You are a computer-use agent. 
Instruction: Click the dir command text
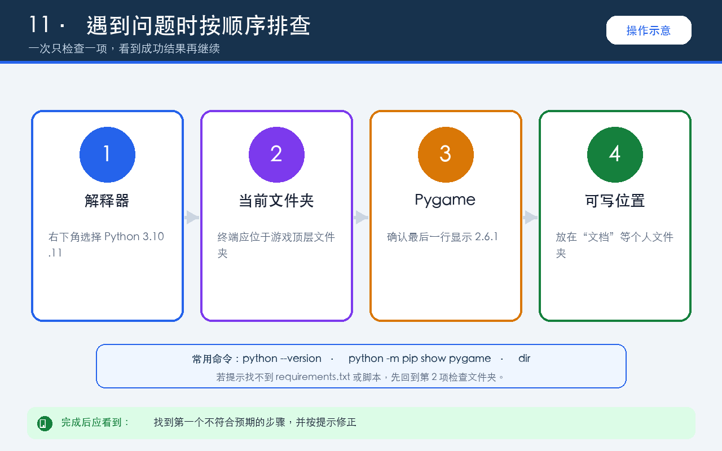tap(524, 359)
